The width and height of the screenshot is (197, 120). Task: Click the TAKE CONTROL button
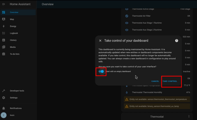(170, 81)
